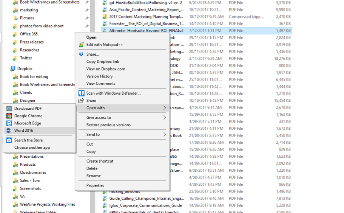The image size is (344, 213).
Task: Click folder icon beside Researches
Action: click(x=15, y=50)
